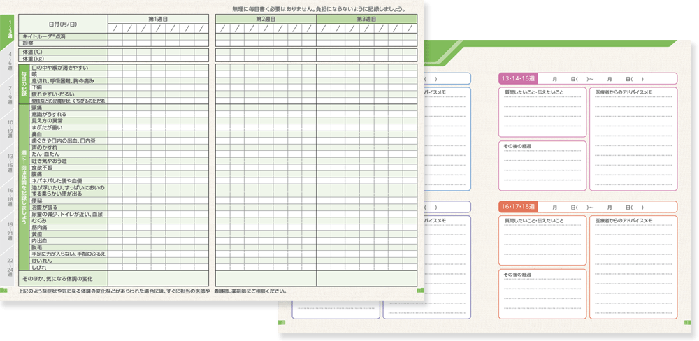
Task: Click the 16・17・18週 orange heading
Action: click(x=518, y=207)
